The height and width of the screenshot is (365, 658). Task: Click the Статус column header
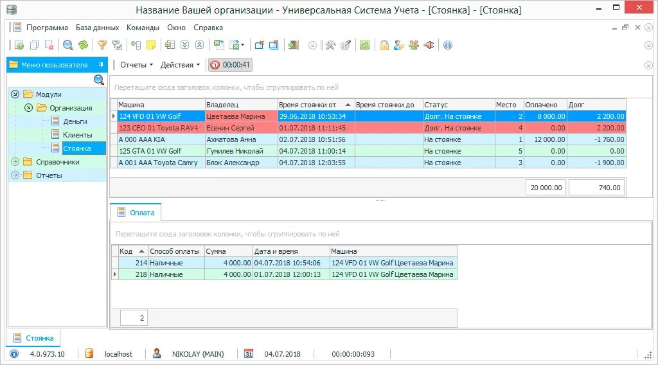459,105
